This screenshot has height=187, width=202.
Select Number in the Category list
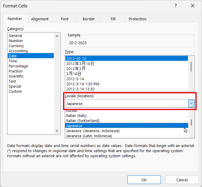point(31,41)
